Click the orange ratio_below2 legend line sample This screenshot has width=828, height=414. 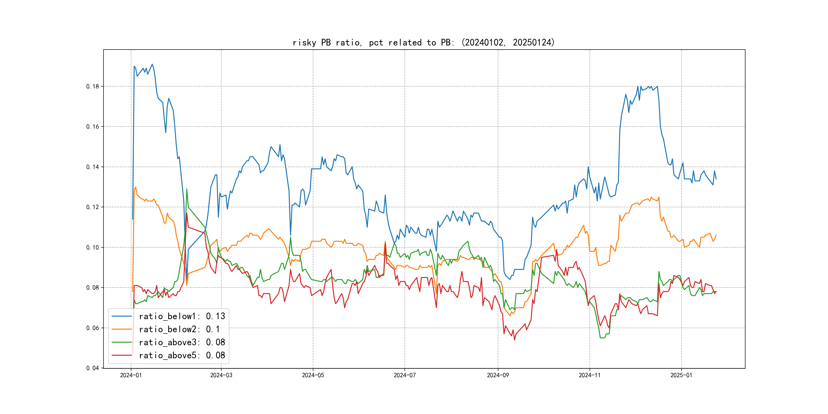[x=121, y=329]
